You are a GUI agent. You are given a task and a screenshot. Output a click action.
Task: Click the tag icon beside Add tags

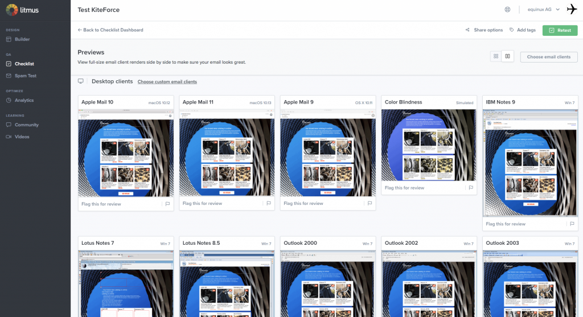[x=512, y=30]
